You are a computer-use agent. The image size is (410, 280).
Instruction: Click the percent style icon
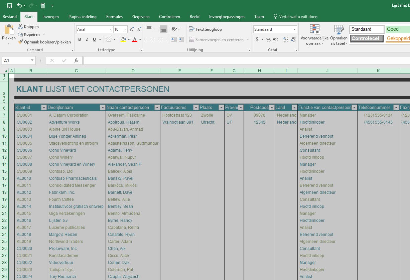point(268,39)
